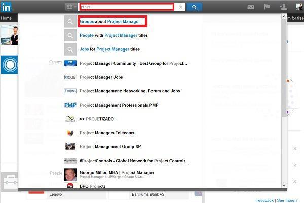
Task: Click the Project Management Group SP thumbnail
Action: point(70,146)
